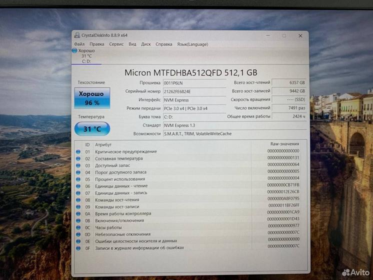Viewport: 373px width, 280px height.
Task: Open the Вид menu
Action: (x=132, y=44)
